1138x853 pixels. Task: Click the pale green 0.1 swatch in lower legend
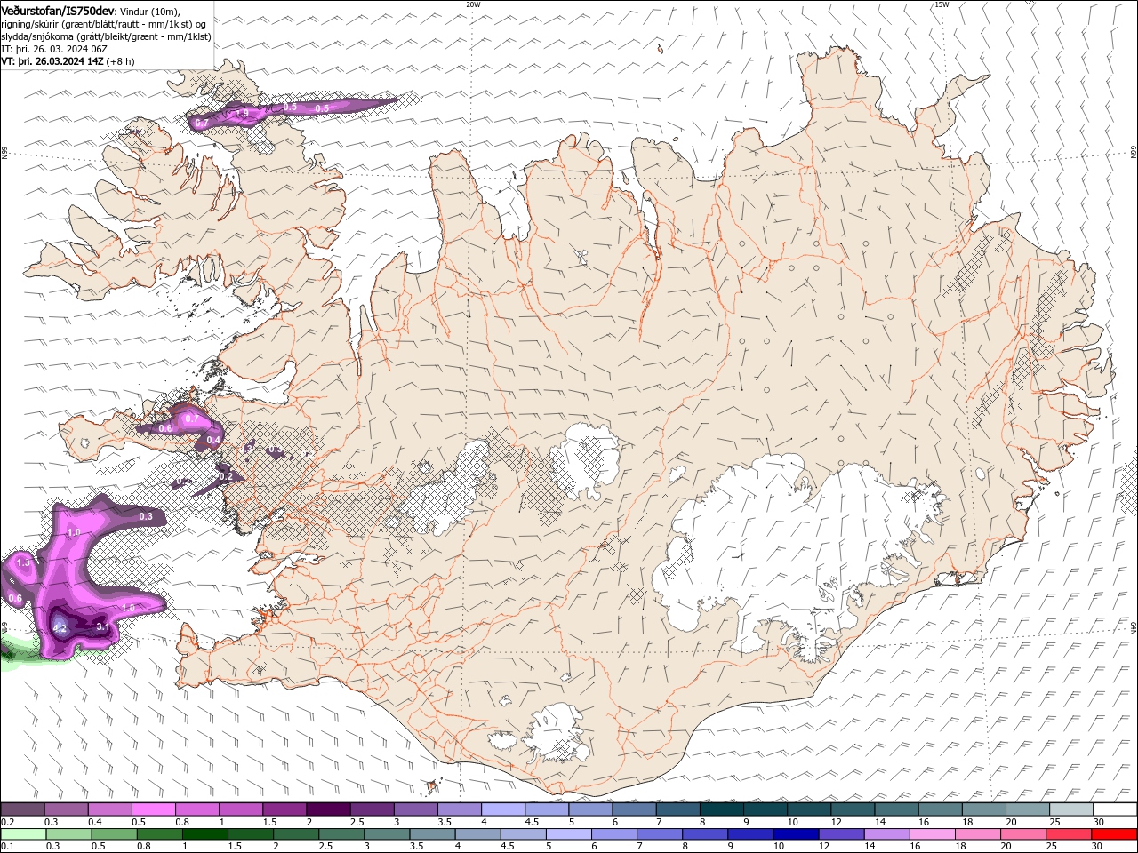pos(22,834)
